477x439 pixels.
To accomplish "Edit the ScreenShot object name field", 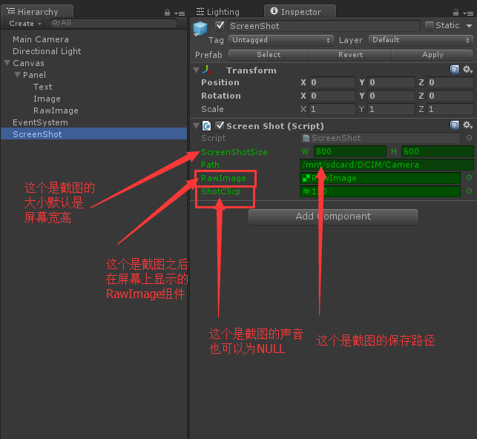I will point(324,26).
